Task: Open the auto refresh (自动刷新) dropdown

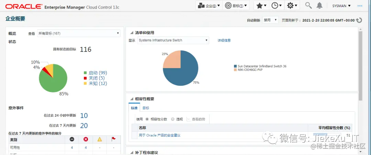Action: (270, 20)
